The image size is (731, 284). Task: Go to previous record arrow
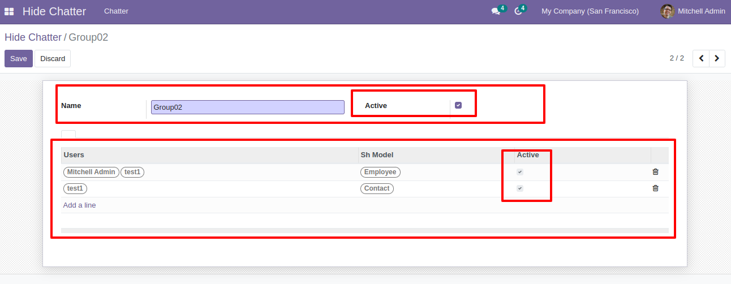tap(701, 58)
